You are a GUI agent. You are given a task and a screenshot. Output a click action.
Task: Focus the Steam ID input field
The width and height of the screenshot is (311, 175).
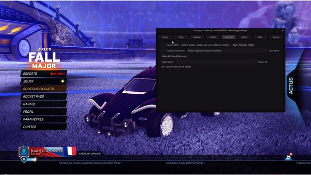point(216,62)
